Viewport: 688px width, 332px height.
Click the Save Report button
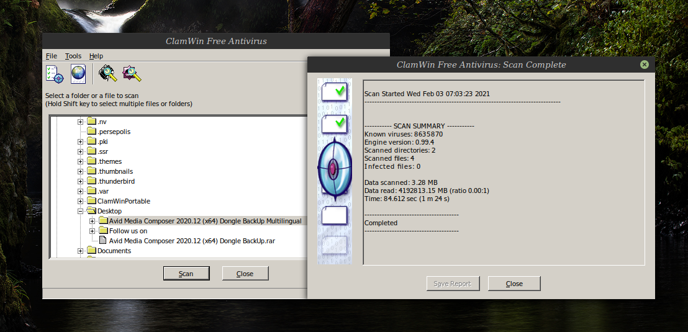click(x=453, y=284)
